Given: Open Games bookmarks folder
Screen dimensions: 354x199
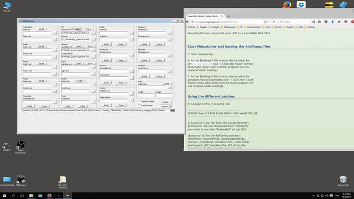Looking at the screenshot, I should pyautogui.click(x=310, y=27).
